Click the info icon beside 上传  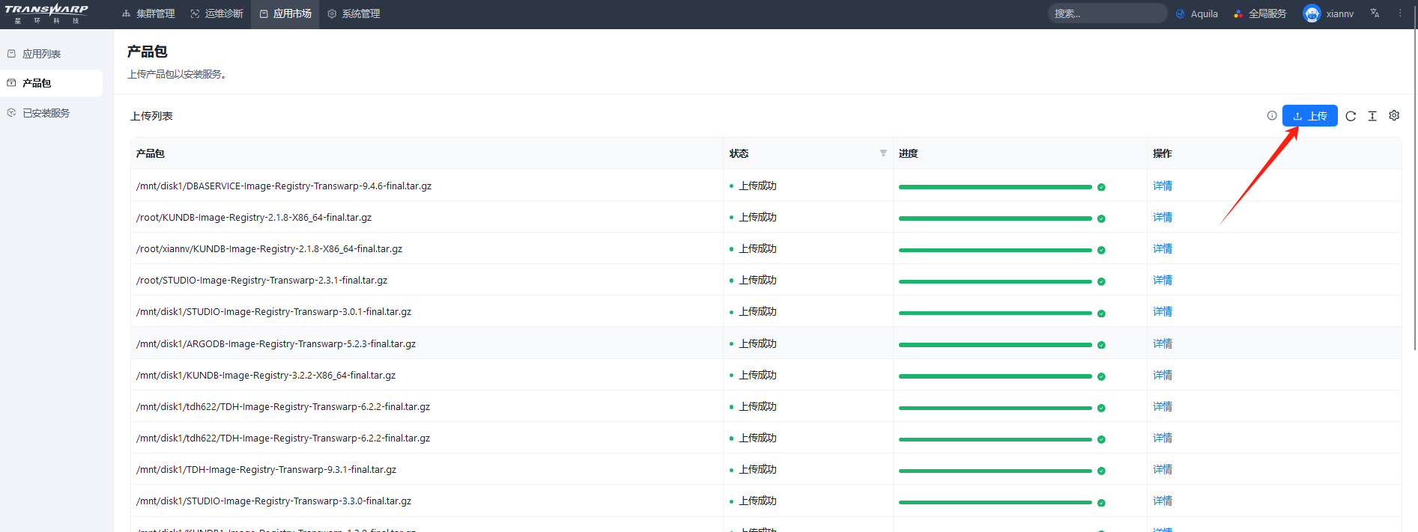pos(1272,116)
